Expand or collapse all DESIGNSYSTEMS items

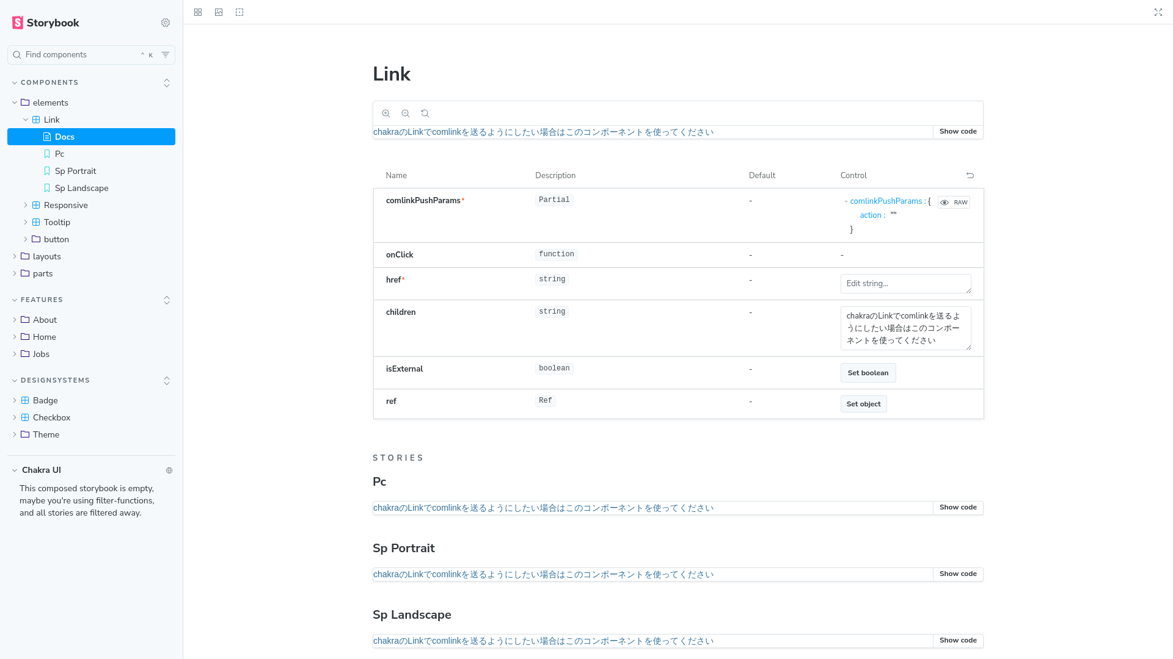(x=167, y=381)
